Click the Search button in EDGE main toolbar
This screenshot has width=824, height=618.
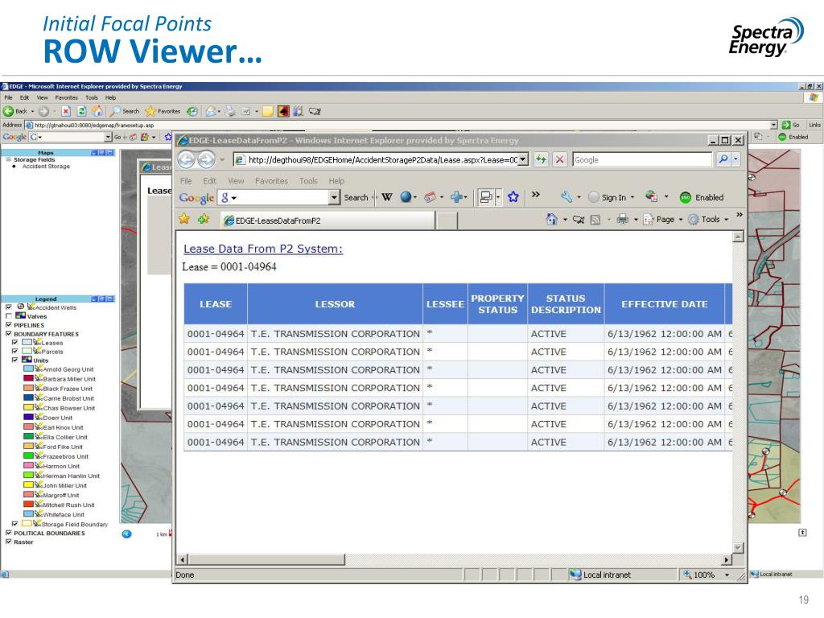click(125, 111)
